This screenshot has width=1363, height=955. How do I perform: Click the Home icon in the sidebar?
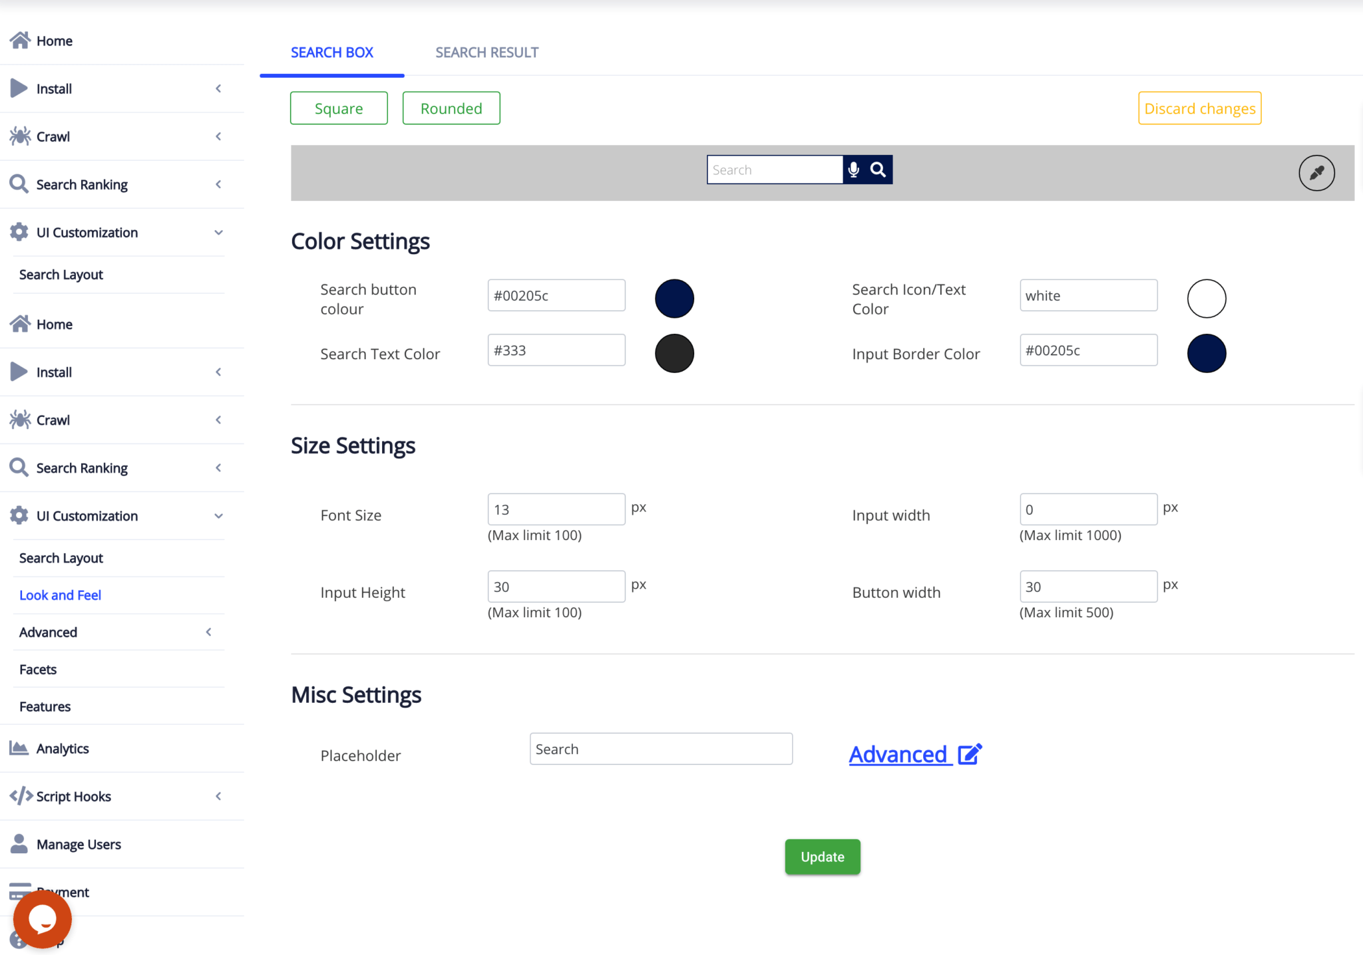(x=20, y=41)
